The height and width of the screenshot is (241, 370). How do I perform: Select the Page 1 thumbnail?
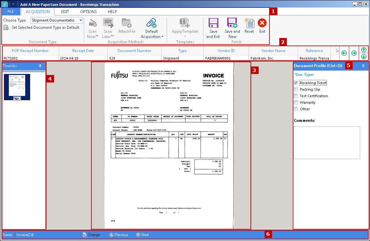(17, 87)
